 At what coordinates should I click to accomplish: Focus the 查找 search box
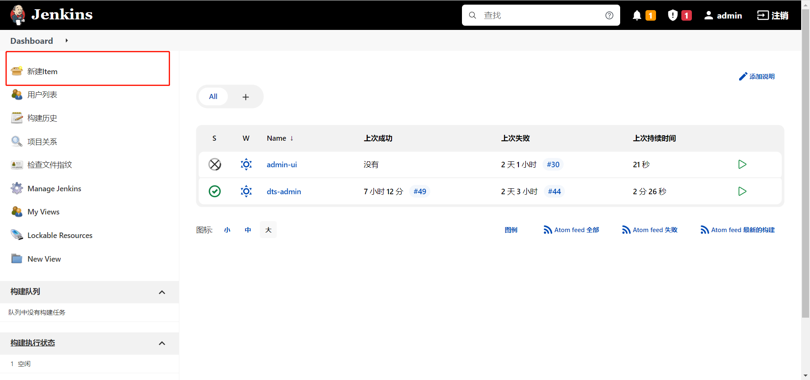pyautogui.click(x=541, y=15)
